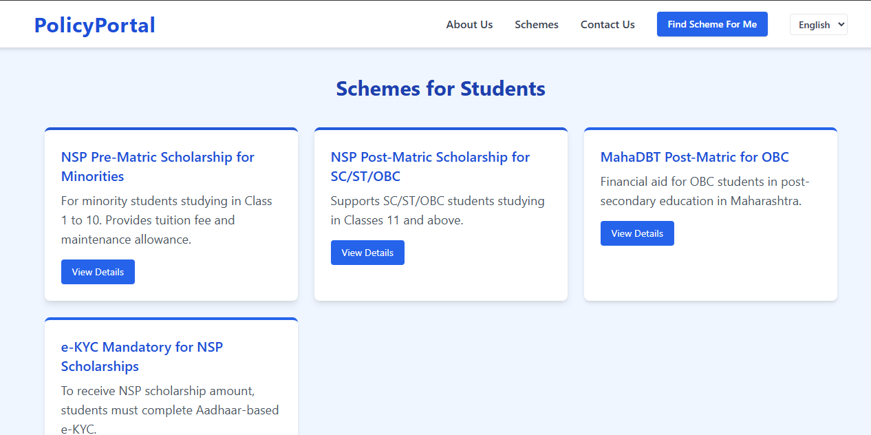
Task: Click the Maharashtra OBC financial aid description
Action: tap(705, 191)
